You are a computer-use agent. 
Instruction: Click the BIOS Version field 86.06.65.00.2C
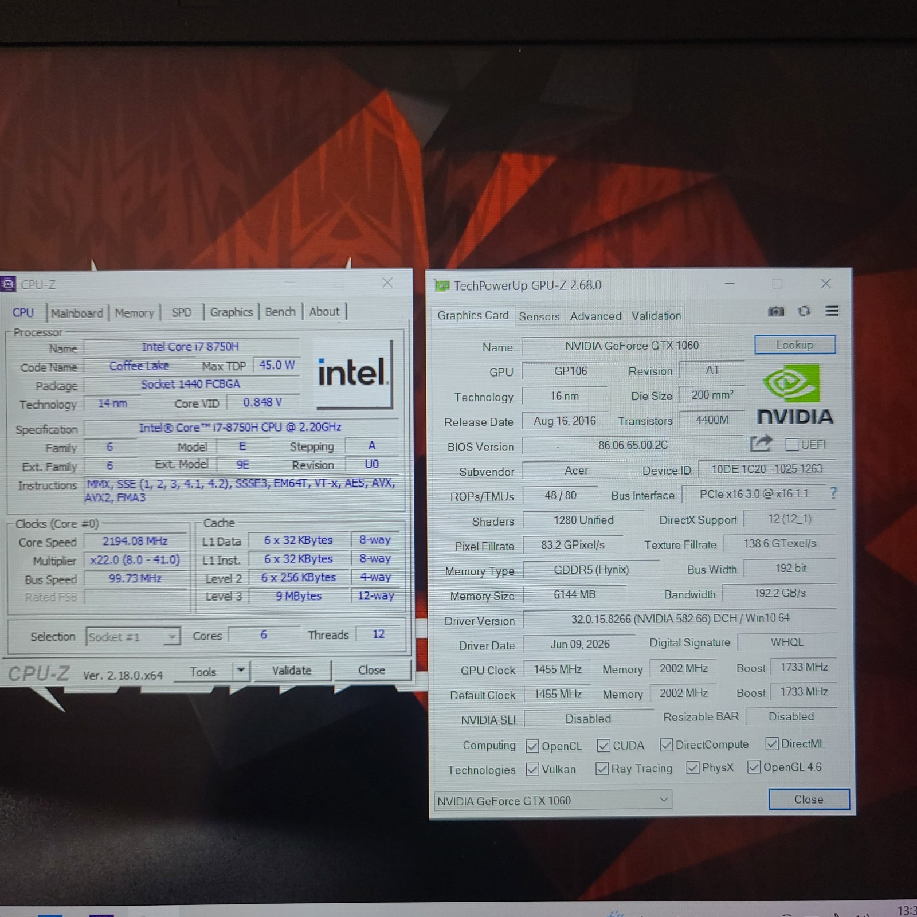[x=633, y=445]
